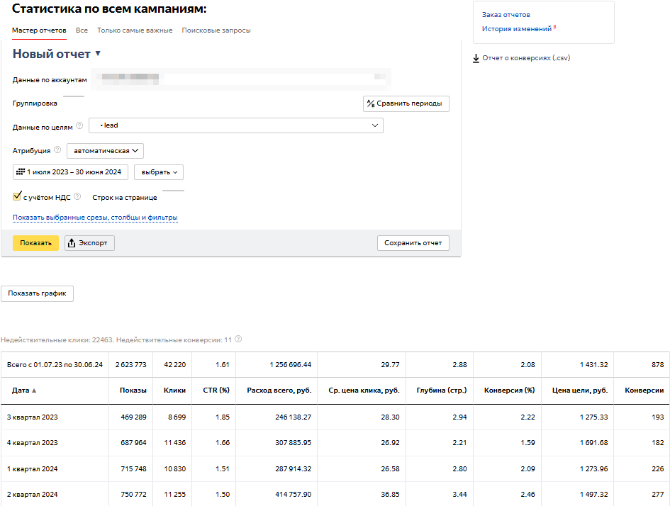This screenshot has height=506, width=670.
Task: Switch to Только самые важные tab
Action: [x=135, y=30]
